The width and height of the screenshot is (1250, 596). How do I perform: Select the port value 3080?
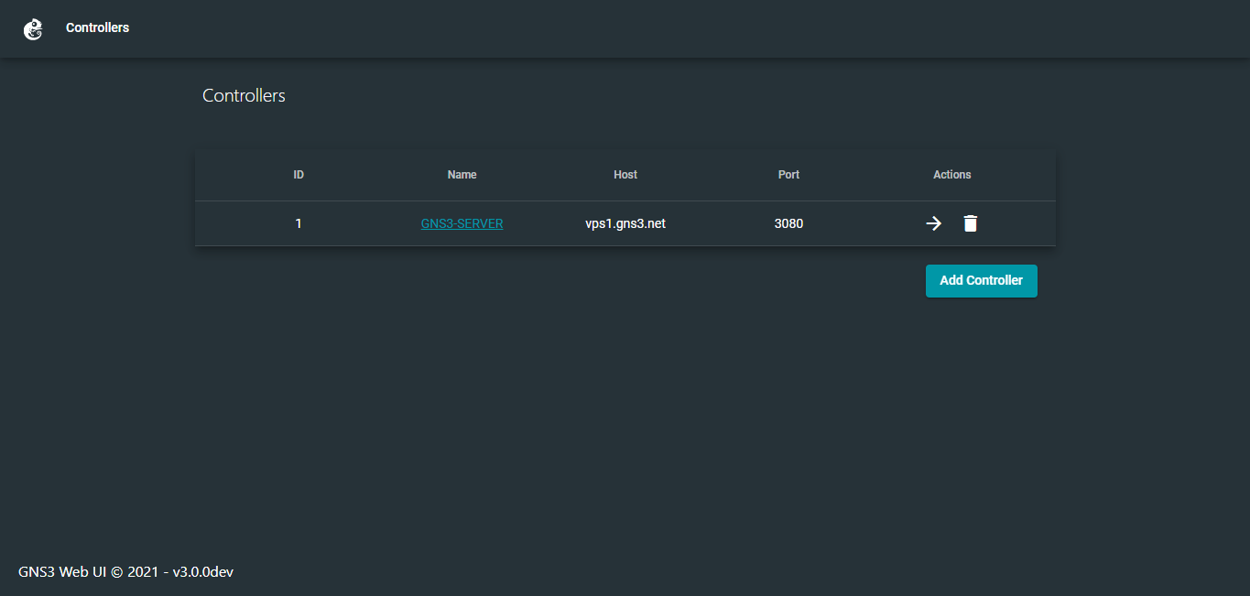(x=788, y=222)
